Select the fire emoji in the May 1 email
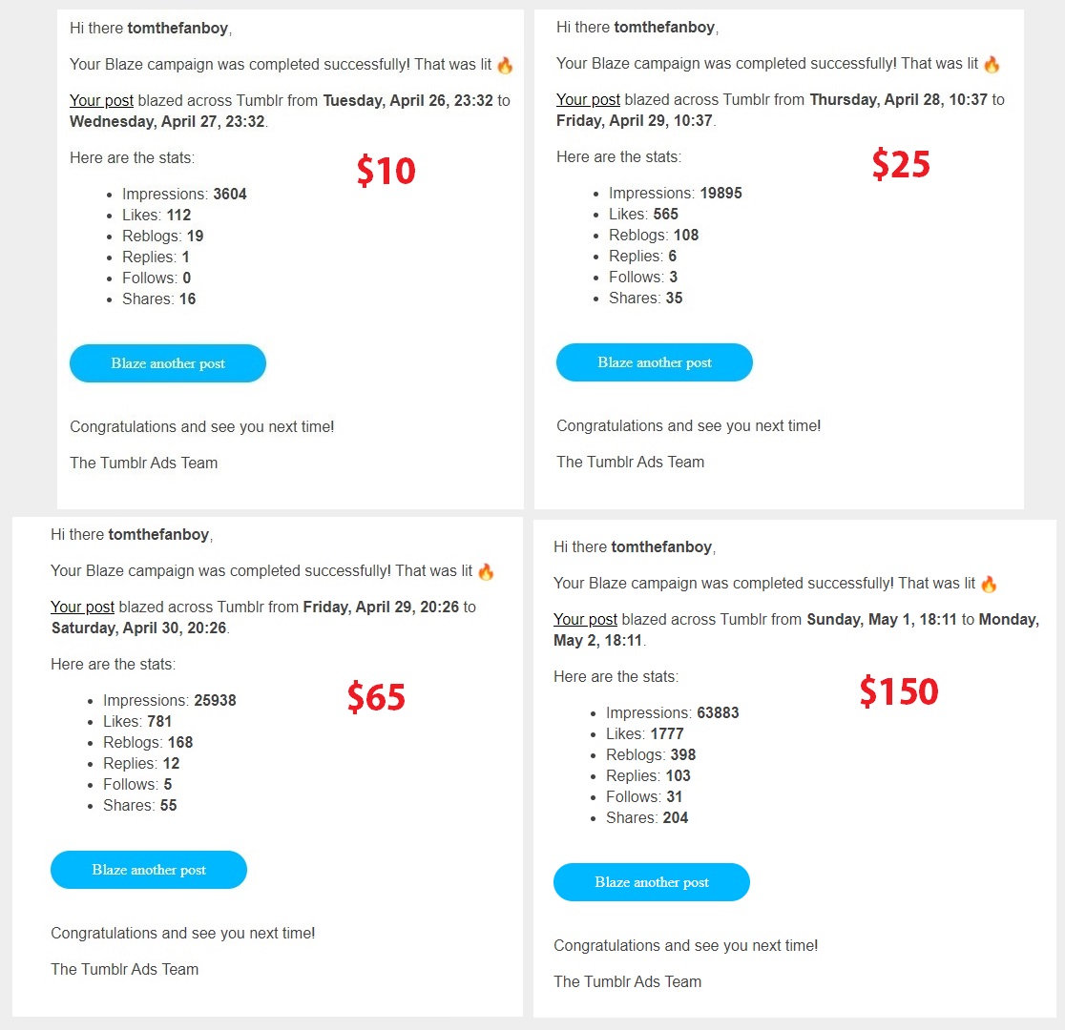 989,584
